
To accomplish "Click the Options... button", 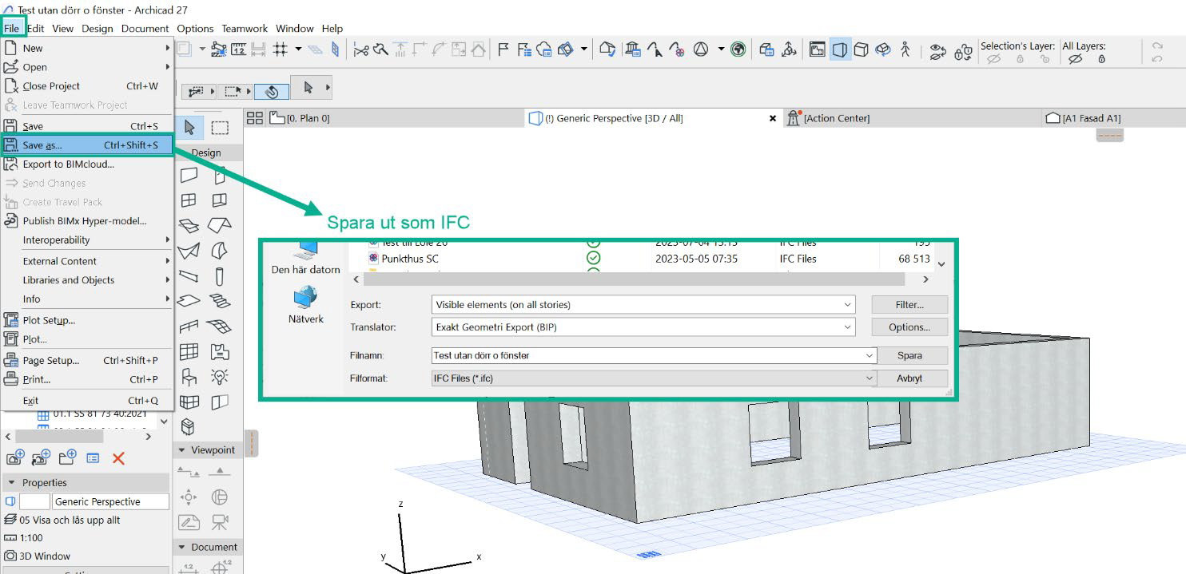I will click(x=909, y=327).
